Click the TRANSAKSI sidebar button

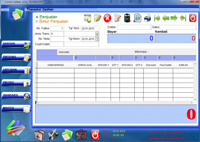coord(16,96)
